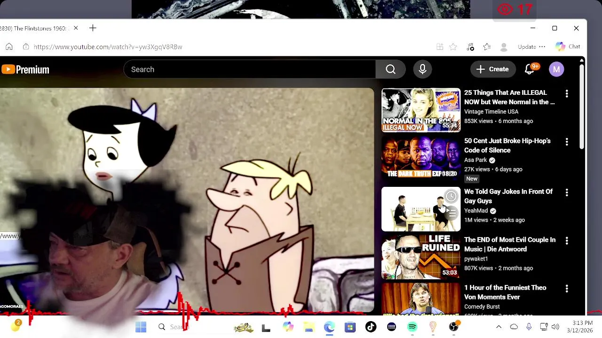Image resolution: width=602 pixels, height=338 pixels.
Task: Open Microsoft Edge from the taskbar
Action: pos(329,327)
